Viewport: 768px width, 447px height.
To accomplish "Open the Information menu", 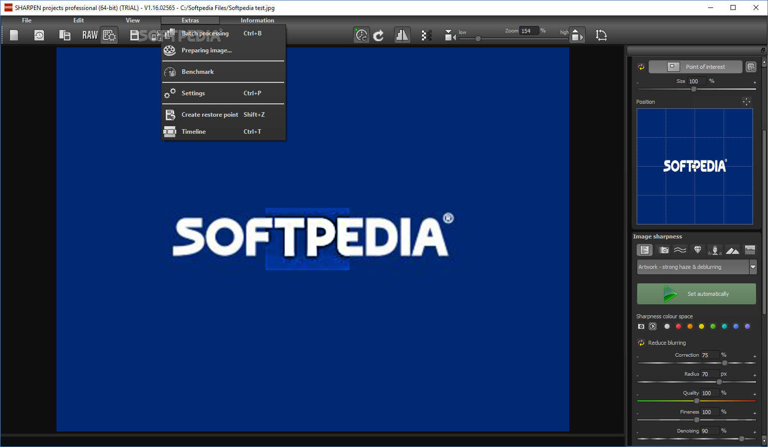I will (257, 20).
